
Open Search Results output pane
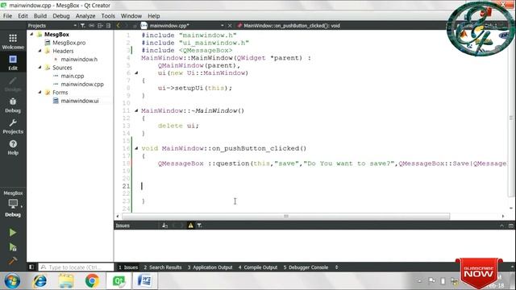pos(163,267)
